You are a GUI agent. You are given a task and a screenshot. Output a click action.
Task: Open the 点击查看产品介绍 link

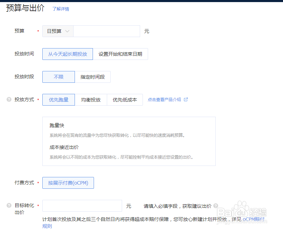(164, 100)
